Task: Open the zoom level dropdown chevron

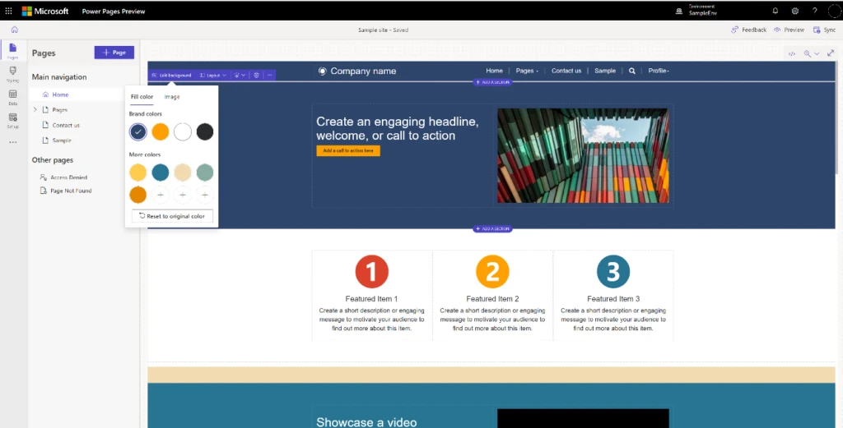Action: point(817,53)
